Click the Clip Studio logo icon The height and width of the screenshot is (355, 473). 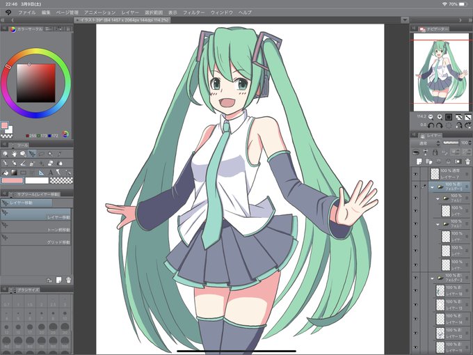8,13
